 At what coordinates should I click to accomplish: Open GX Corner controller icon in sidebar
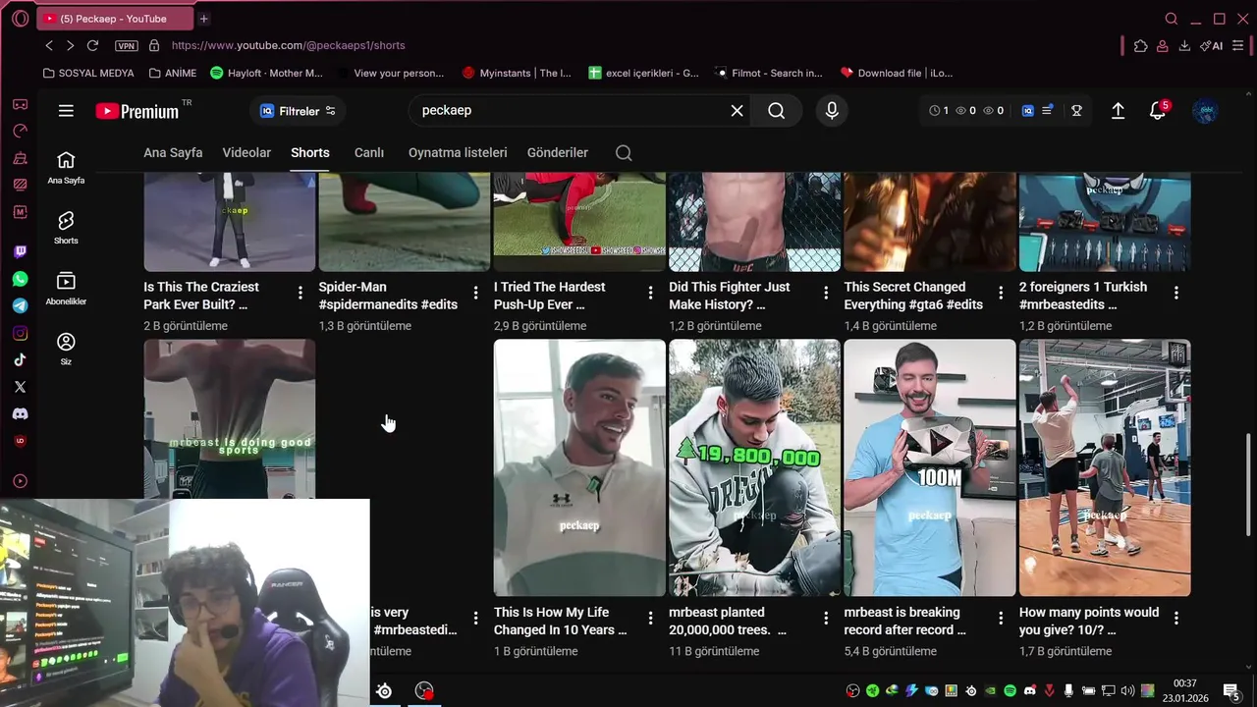[x=20, y=104]
